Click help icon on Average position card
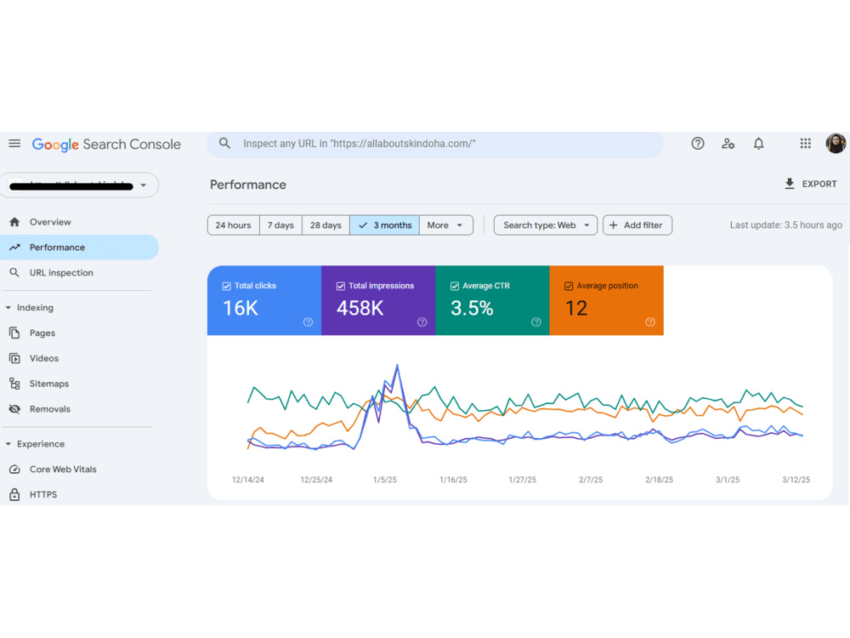The height and width of the screenshot is (638, 850). click(650, 322)
